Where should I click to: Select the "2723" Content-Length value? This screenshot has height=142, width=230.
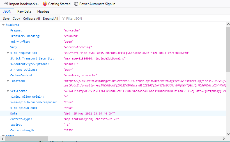click(68, 130)
